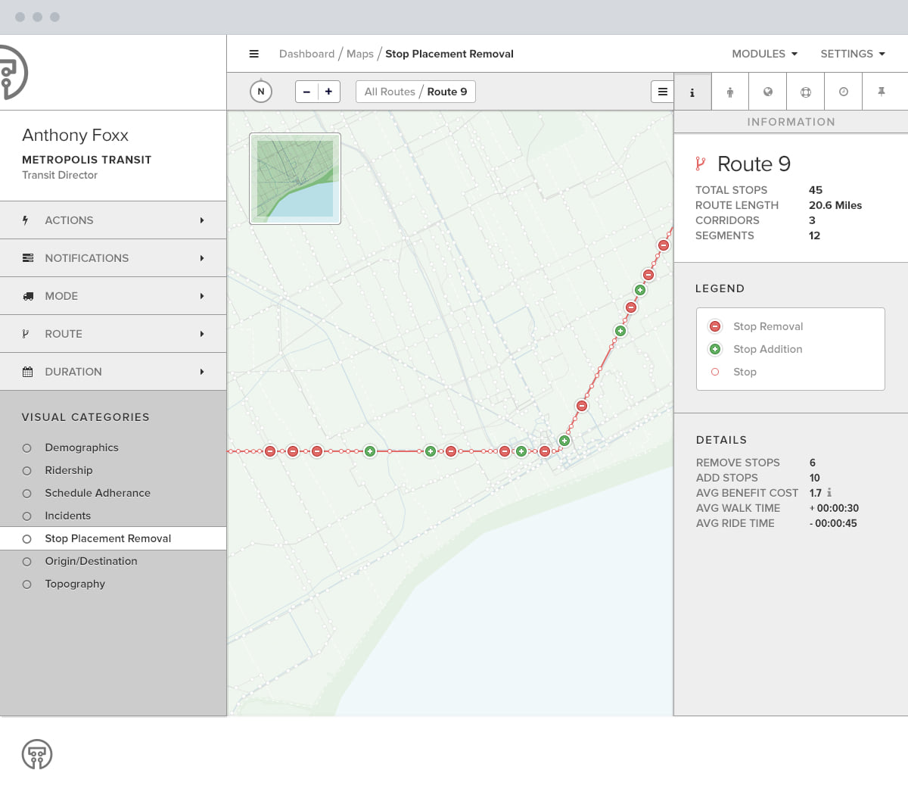Viewport: 908px width, 792px height.
Task: Click the Stop Addition legend icon
Action: pos(715,349)
